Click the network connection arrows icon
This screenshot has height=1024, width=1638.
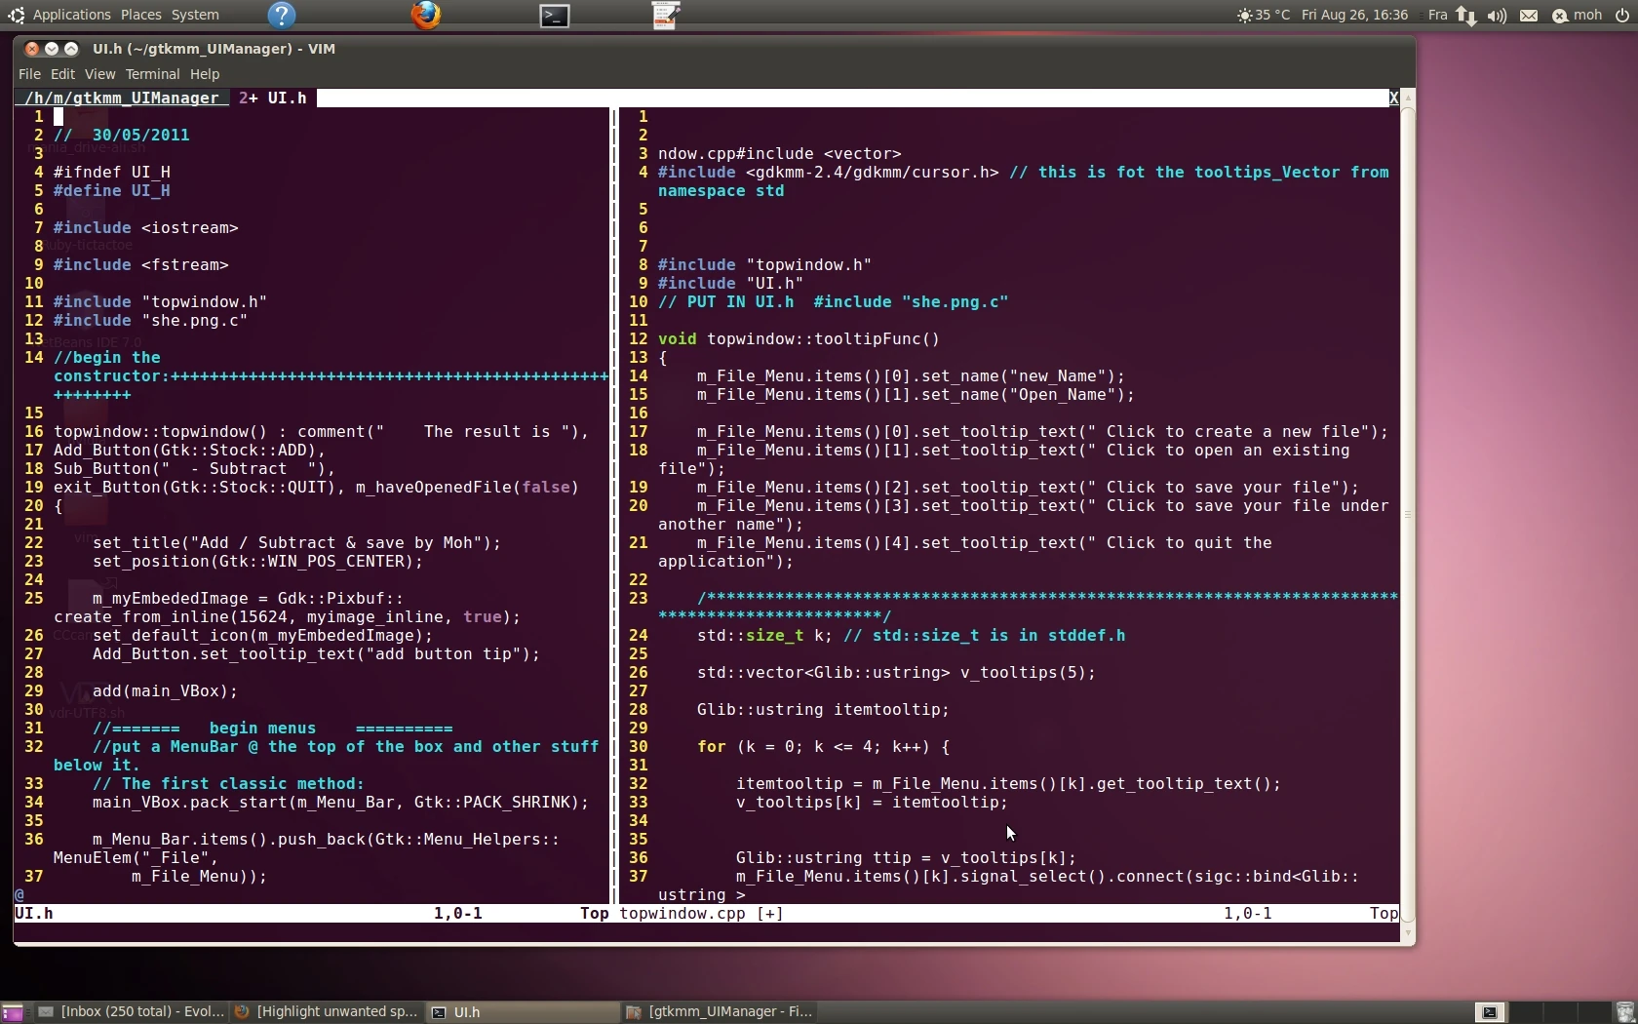1466,16
